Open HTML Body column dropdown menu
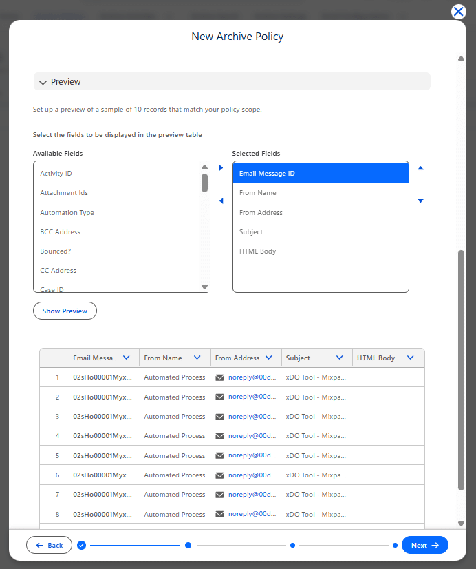Image resolution: width=476 pixels, height=569 pixels. (410, 358)
